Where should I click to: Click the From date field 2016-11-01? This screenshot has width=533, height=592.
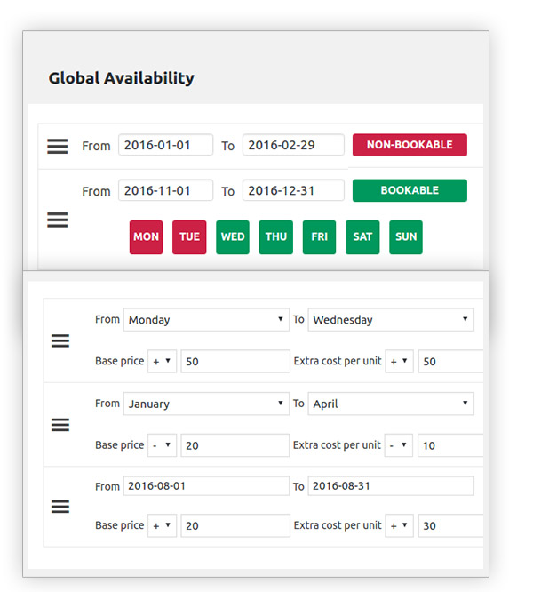click(x=165, y=190)
